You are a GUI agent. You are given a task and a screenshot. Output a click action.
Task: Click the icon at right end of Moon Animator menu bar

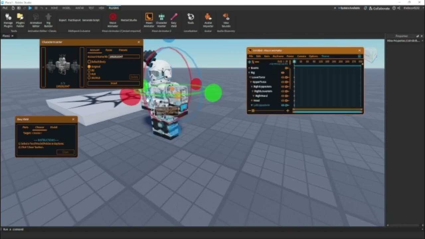(x=359, y=56)
